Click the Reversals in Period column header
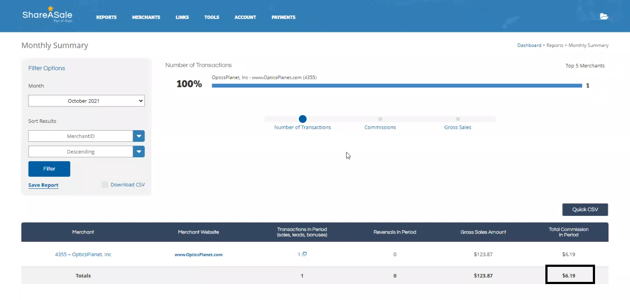 [x=395, y=232]
